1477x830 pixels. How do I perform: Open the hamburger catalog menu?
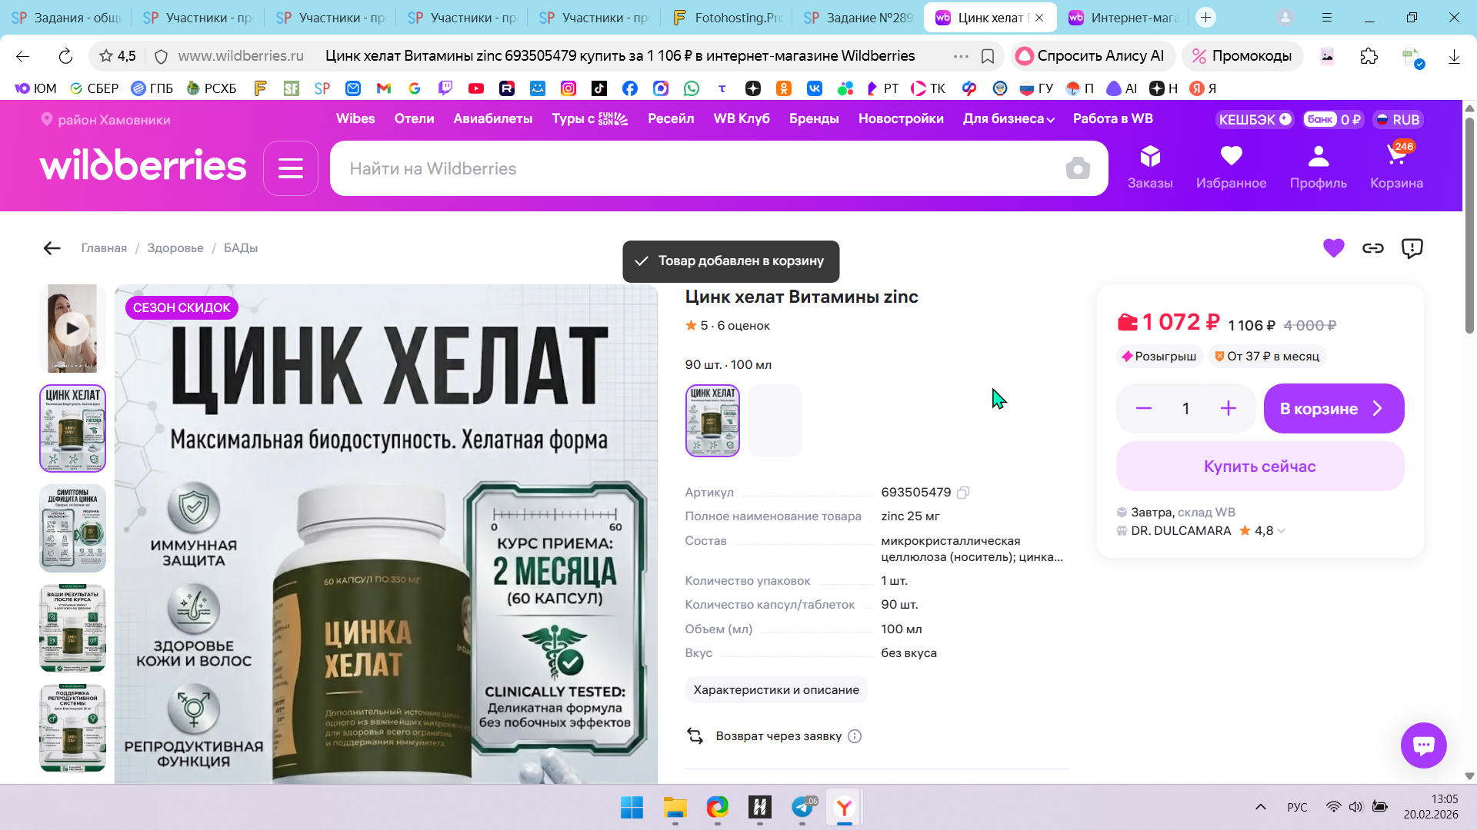click(x=291, y=168)
